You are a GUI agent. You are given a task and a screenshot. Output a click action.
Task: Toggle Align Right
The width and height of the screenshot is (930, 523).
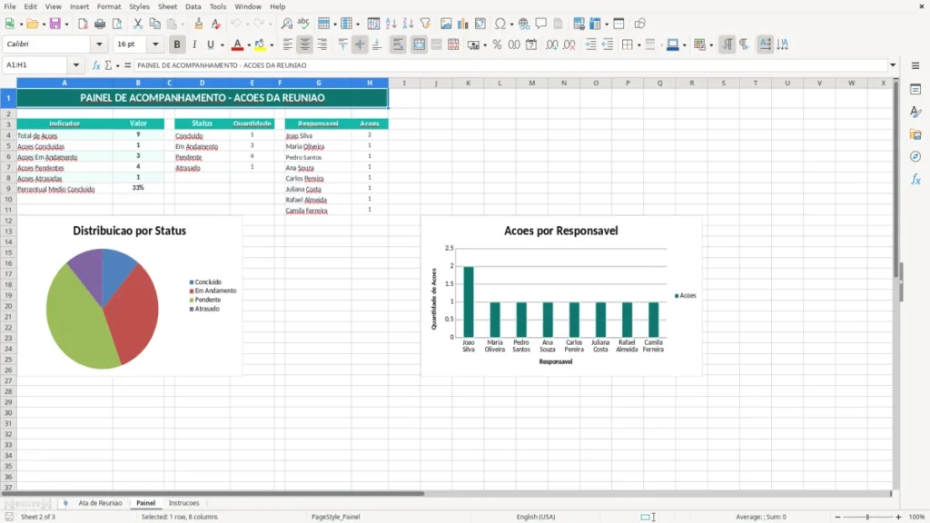322,44
